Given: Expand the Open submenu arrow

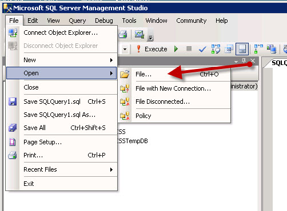Looking at the screenshot, I should click(x=111, y=73).
